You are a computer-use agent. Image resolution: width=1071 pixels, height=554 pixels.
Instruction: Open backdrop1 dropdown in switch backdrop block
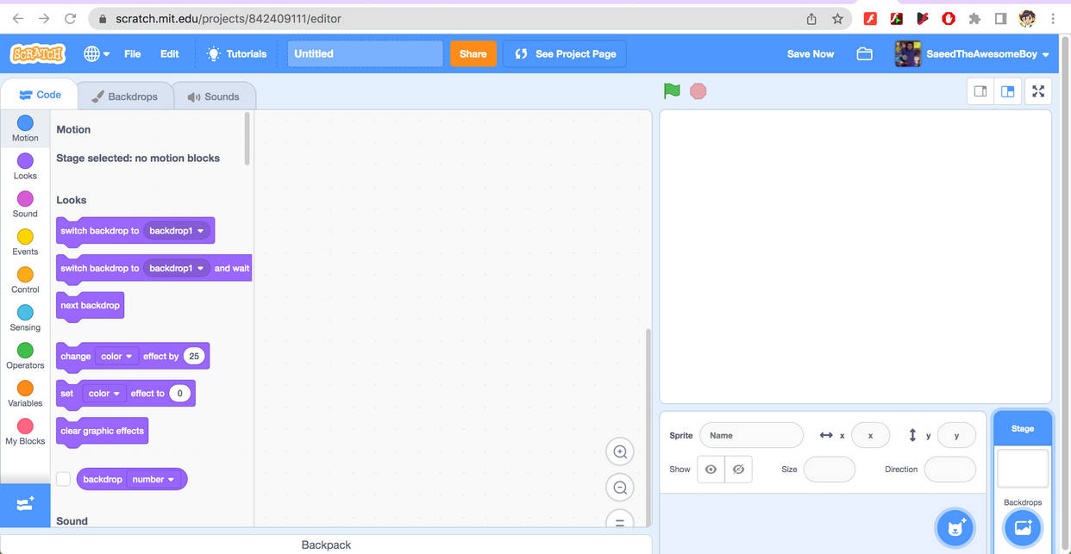click(x=176, y=230)
